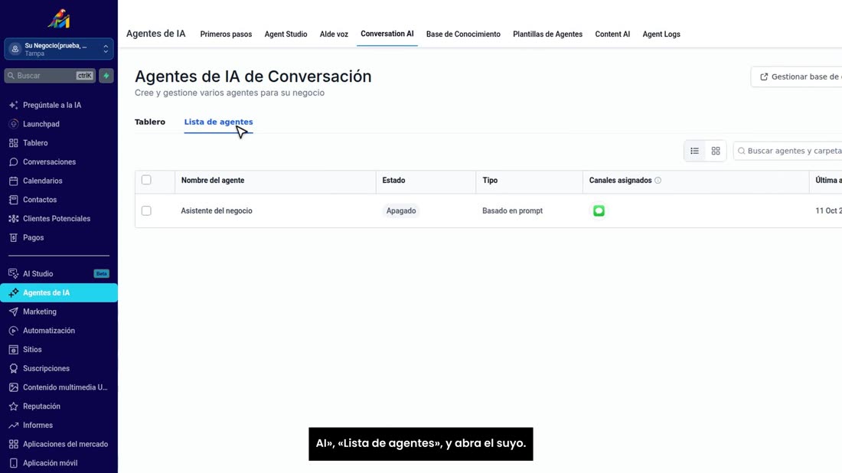Click the Nombre del agente column header

213,181
